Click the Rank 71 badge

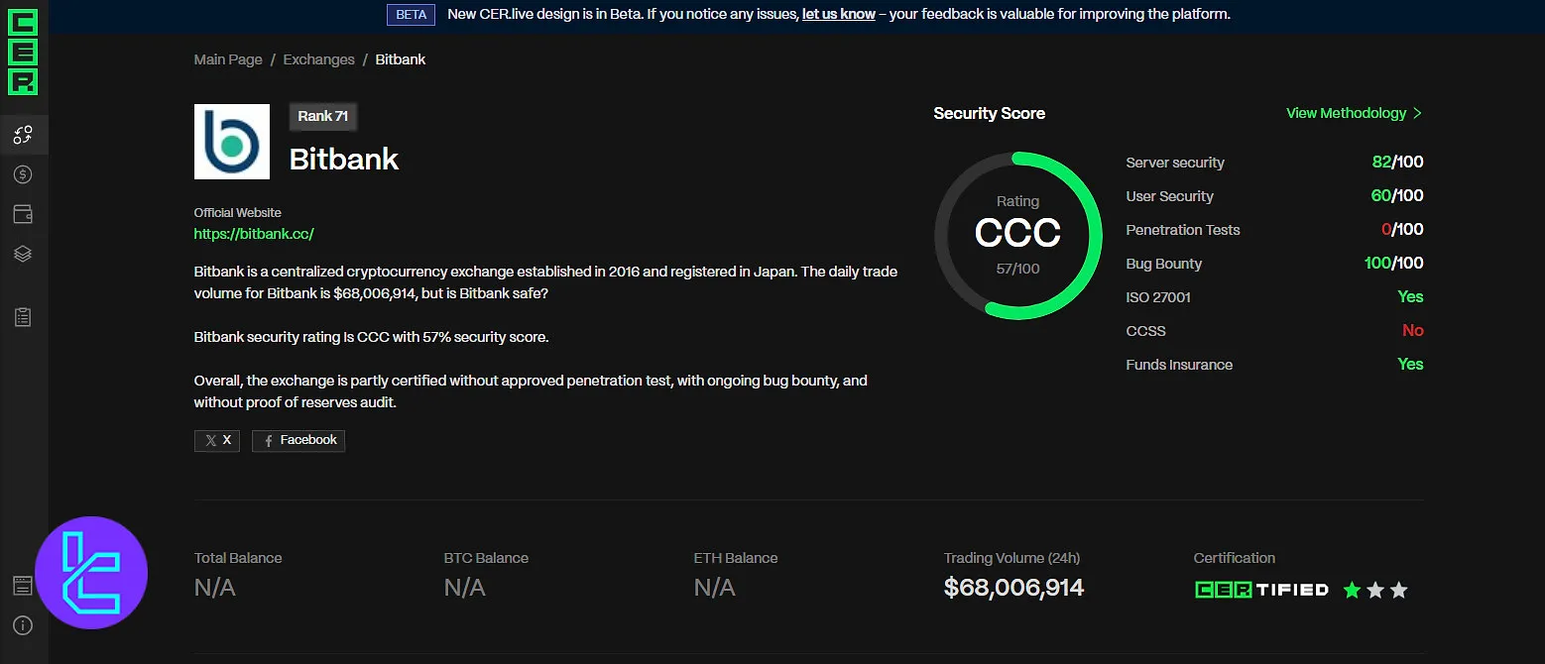[323, 116]
